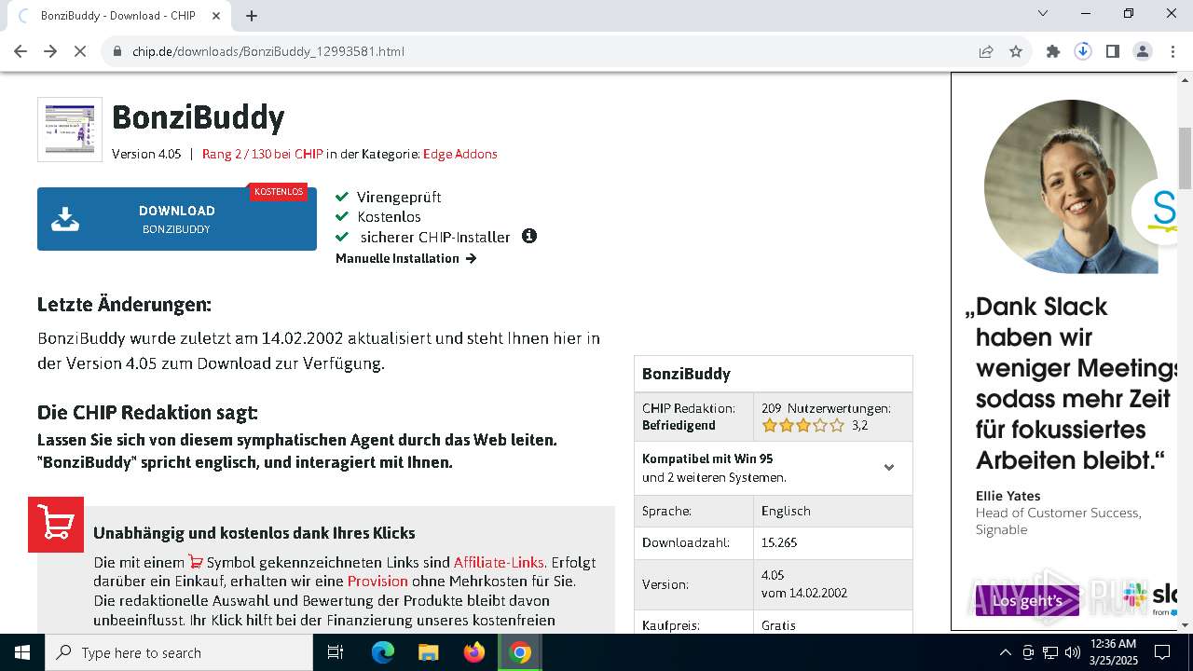This screenshot has height=671, width=1193.
Task: Click the browser back arrow
Action: point(21,51)
